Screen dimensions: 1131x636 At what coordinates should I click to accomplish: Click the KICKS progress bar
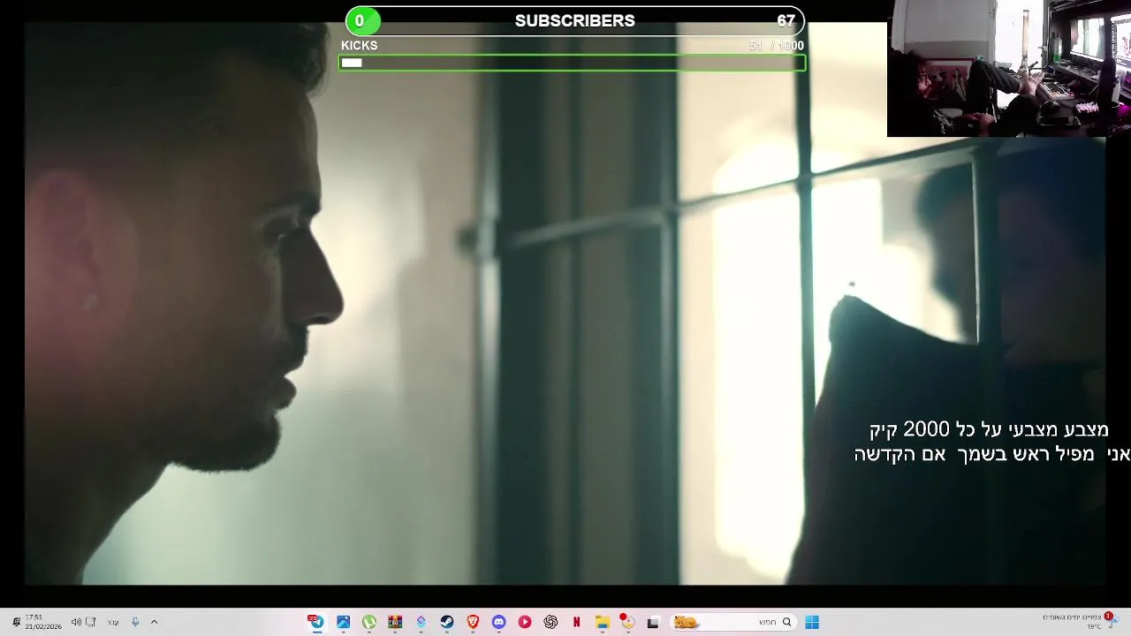click(x=572, y=63)
